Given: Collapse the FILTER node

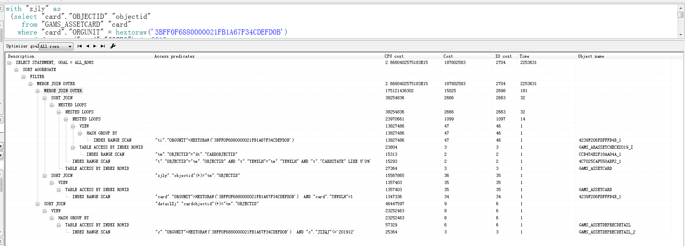Looking at the screenshot, I should click(x=24, y=77).
